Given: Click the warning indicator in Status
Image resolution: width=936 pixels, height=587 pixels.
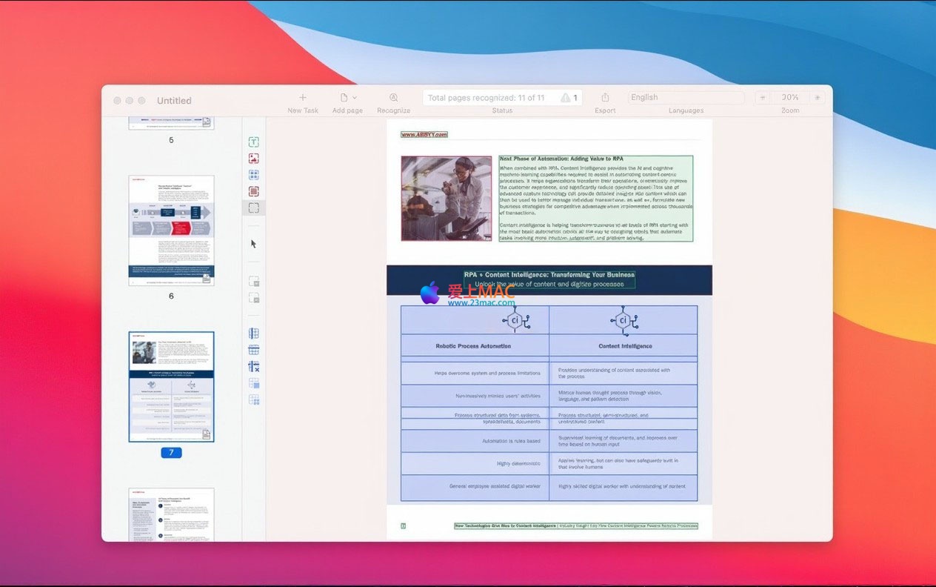Looking at the screenshot, I should (569, 98).
